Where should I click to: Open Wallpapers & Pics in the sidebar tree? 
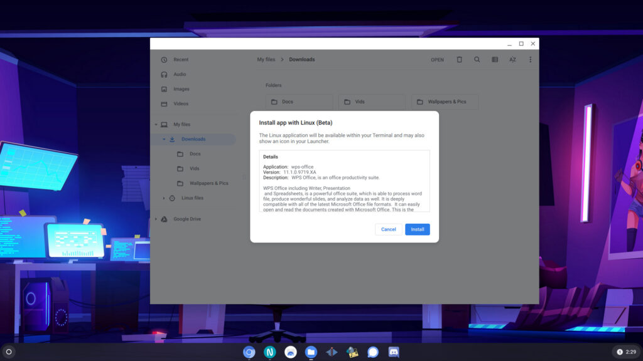(x=208, y=184)
